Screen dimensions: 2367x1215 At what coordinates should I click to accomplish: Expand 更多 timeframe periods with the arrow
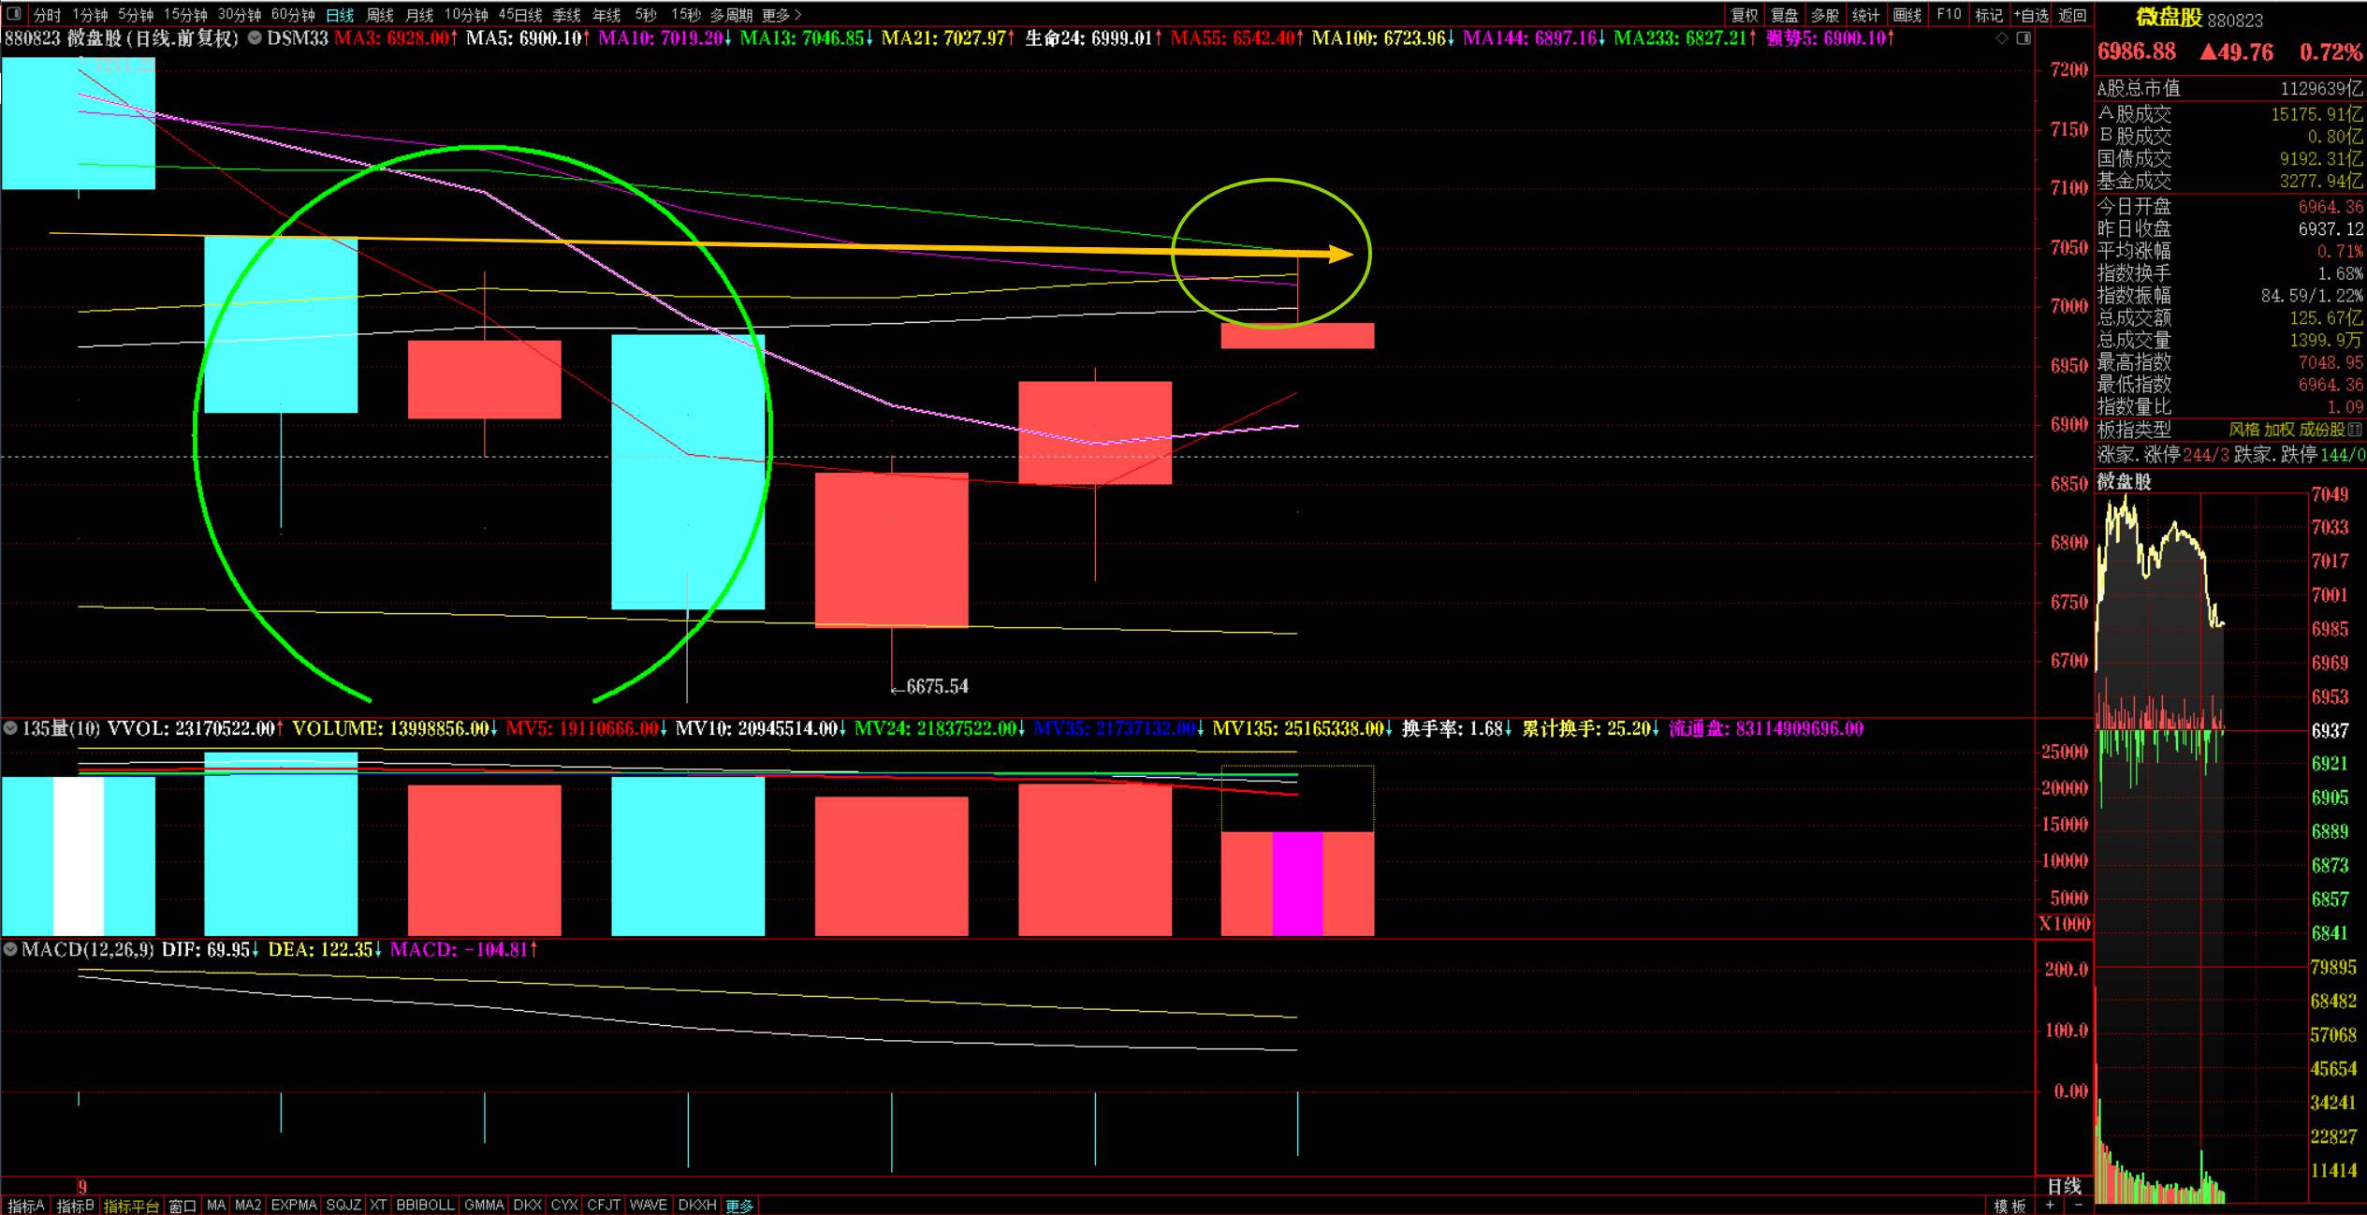[782, 15]
